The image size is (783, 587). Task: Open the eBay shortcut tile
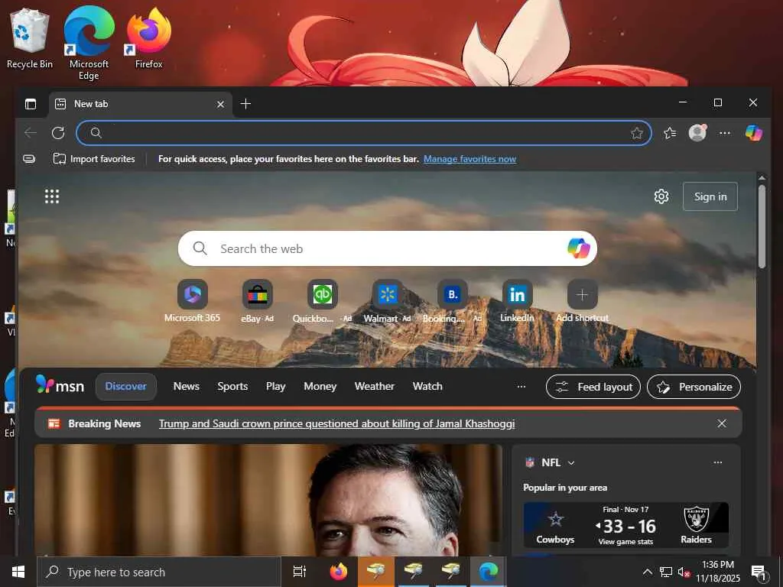257,301
